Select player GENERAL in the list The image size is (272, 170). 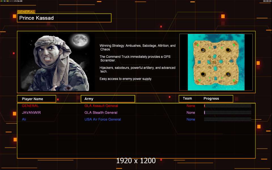pos(30,106)
